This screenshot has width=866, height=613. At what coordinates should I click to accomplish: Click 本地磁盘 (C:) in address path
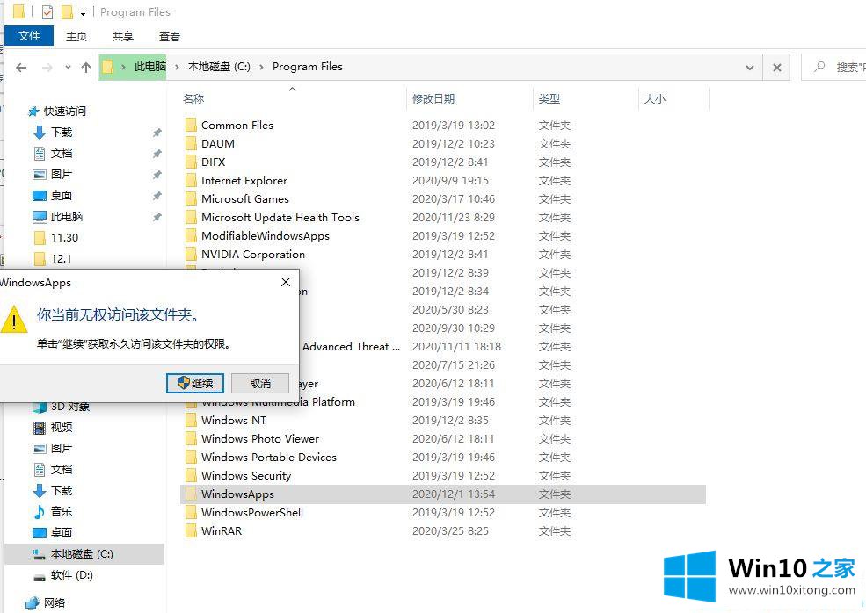[219, 67]
